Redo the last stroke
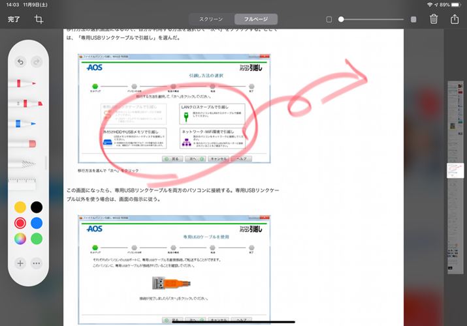467x326 pixels. [37, 62]
